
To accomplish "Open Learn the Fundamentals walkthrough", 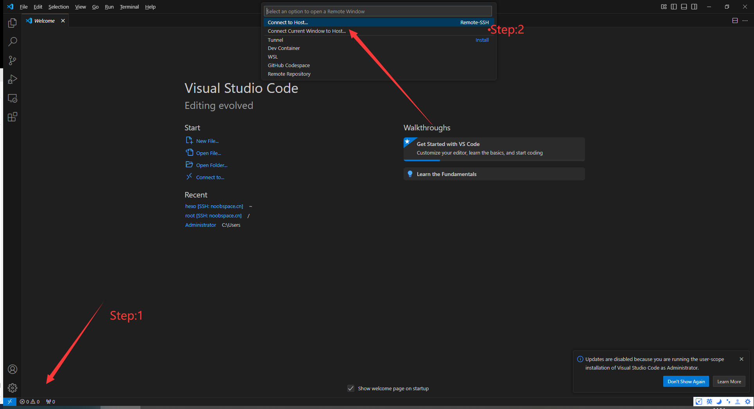I will 494,174.
